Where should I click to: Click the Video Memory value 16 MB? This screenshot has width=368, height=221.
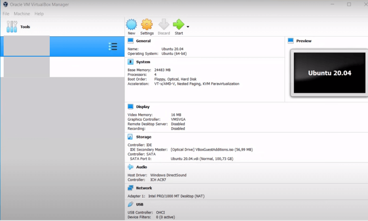point(176,115)
